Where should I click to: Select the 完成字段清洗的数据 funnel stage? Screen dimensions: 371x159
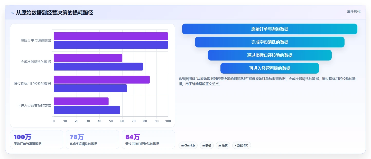pyautogui.click(x=270, y=42)
